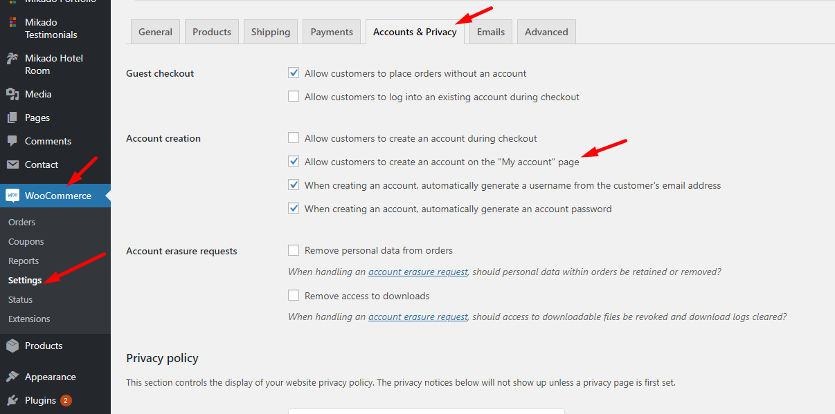
Task: Open the Products settings tab
Action: tap(212, 32)
